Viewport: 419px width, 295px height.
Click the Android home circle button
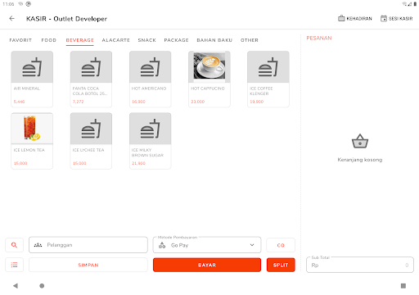[x=42, y=286]
